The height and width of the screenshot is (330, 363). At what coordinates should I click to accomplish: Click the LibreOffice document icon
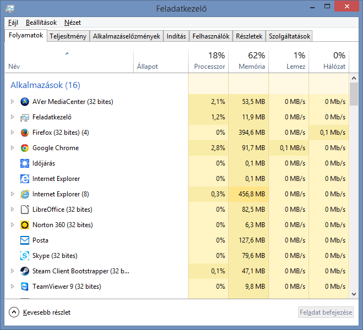25,210
